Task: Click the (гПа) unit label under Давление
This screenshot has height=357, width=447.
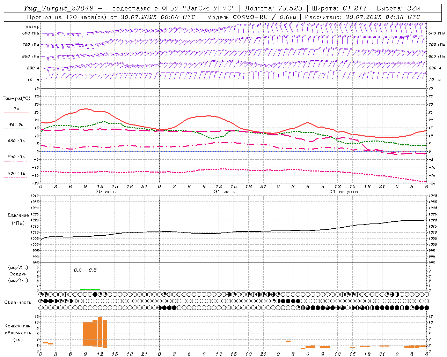Action: click(x=18, y=223)
